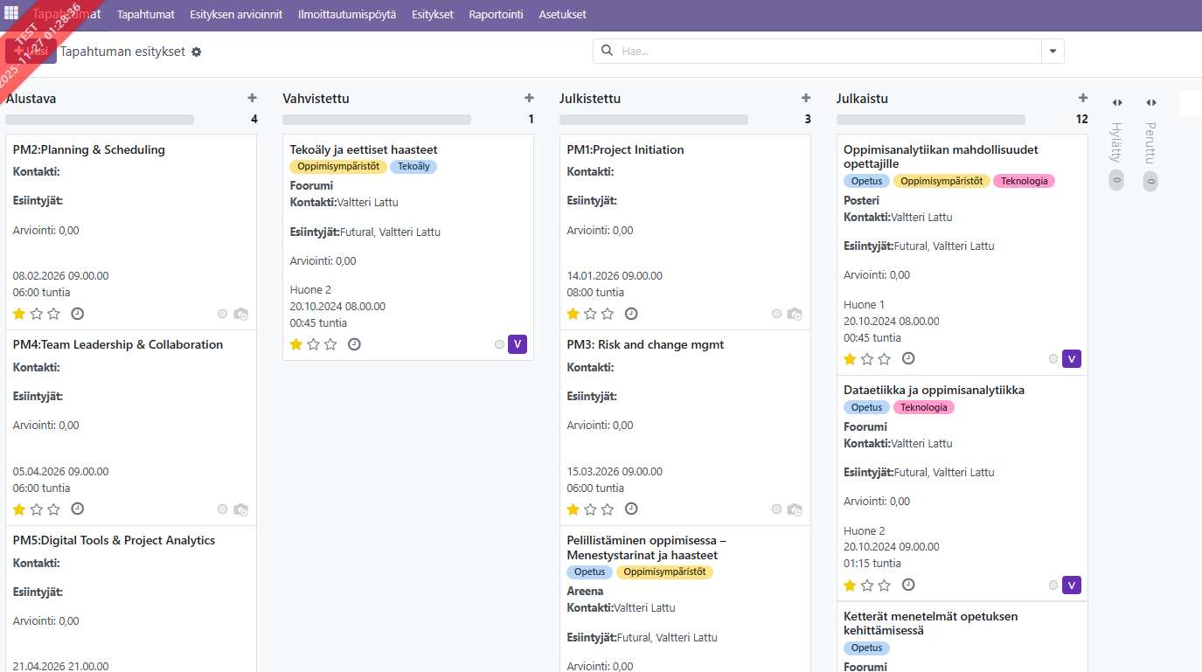
Task: Open the search options dropdown arrow
Action: coord(1053,52)
